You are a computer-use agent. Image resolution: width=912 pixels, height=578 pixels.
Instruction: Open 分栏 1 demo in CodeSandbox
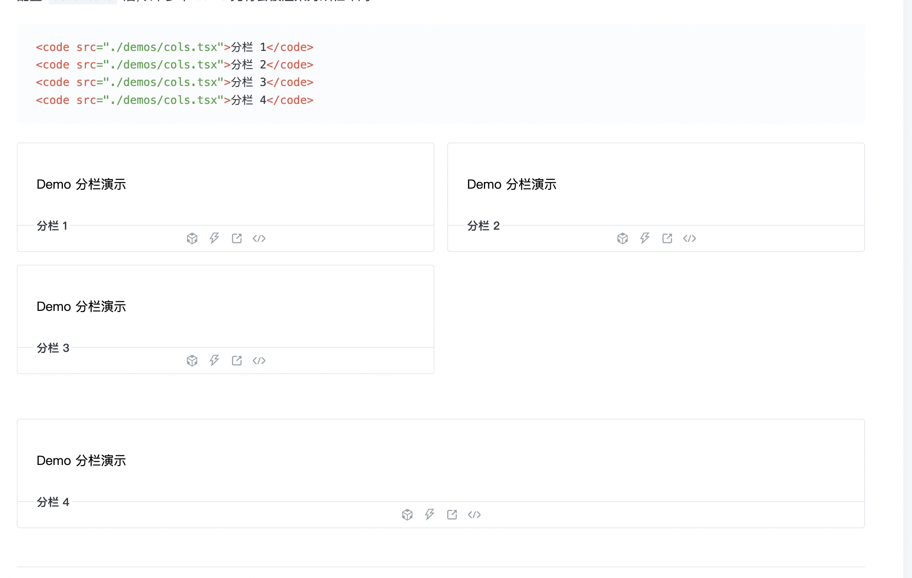192,238
